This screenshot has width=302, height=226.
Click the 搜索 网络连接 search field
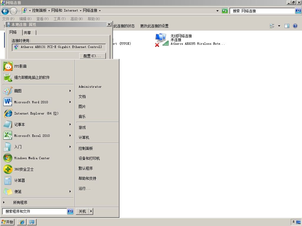pos(262,11)
